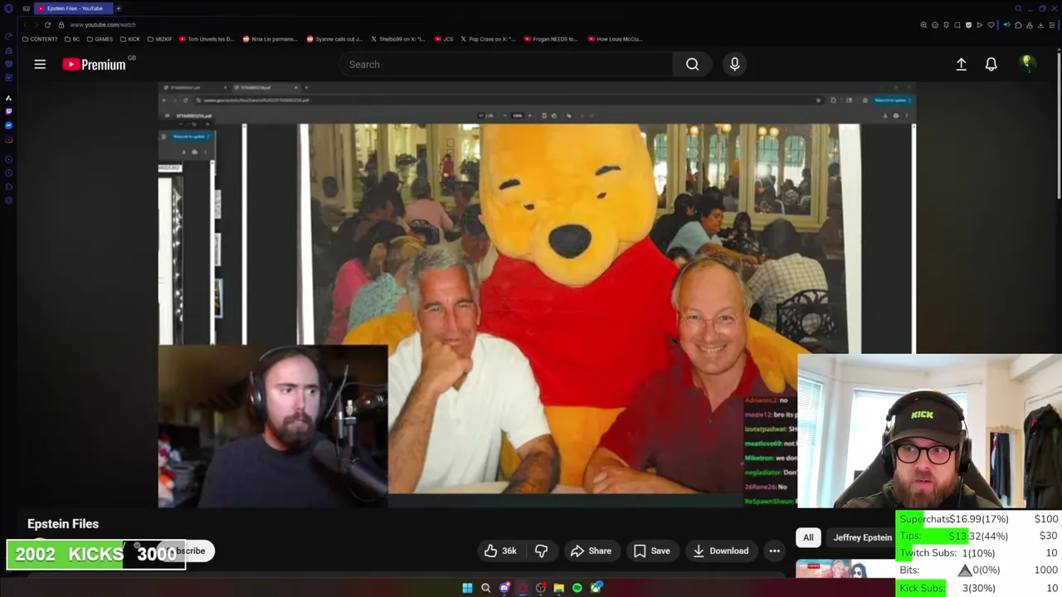Like the video with 36k likes
The width and height of the screenshot is (1062, 597).
(x=500, y=551)
